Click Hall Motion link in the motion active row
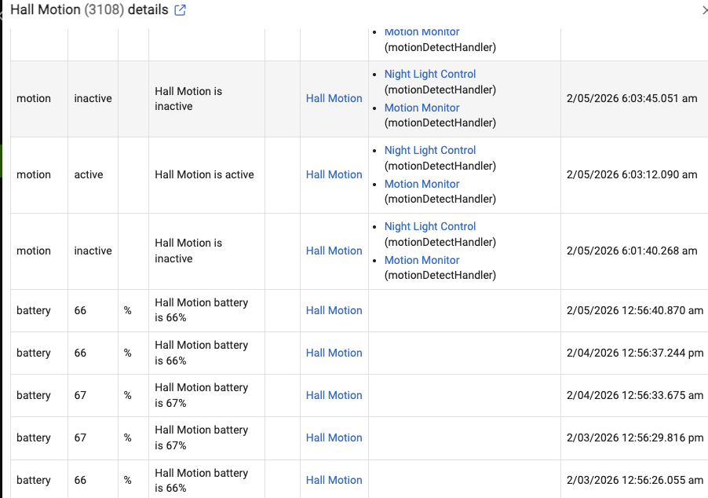The height and width of the screenshot is (498, 708). point(334,174)
